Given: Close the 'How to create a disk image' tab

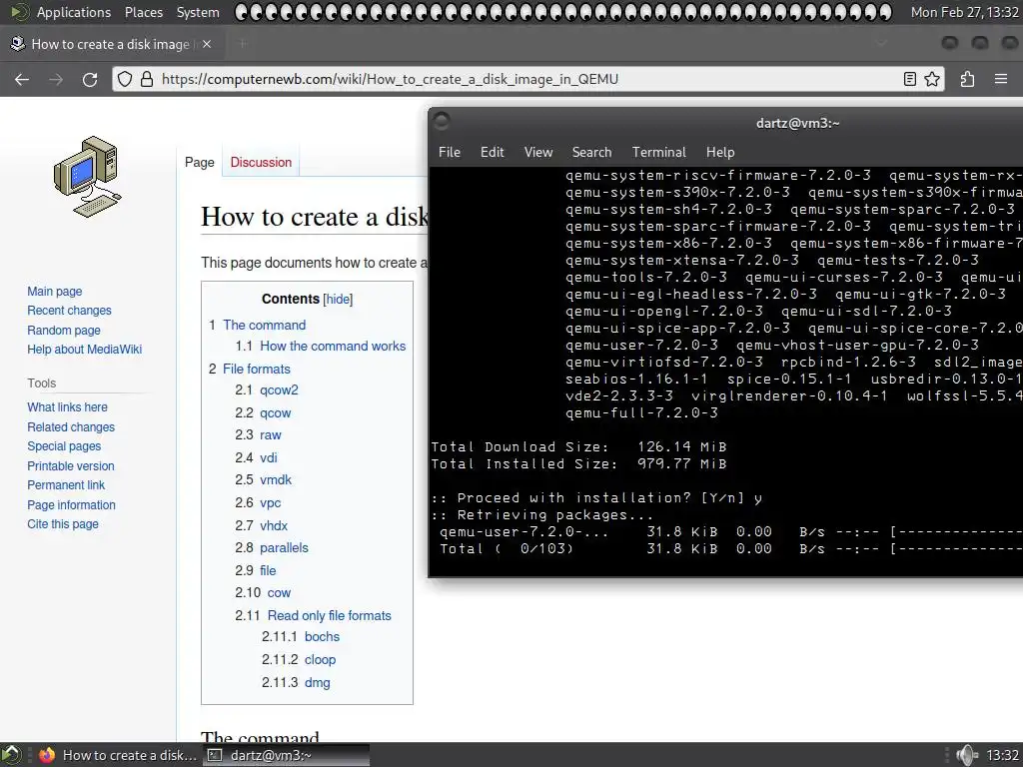Looking at the screenshot, I should click(207, 44).
